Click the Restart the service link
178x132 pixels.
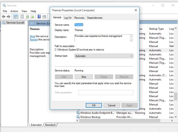tap(34, 40)
